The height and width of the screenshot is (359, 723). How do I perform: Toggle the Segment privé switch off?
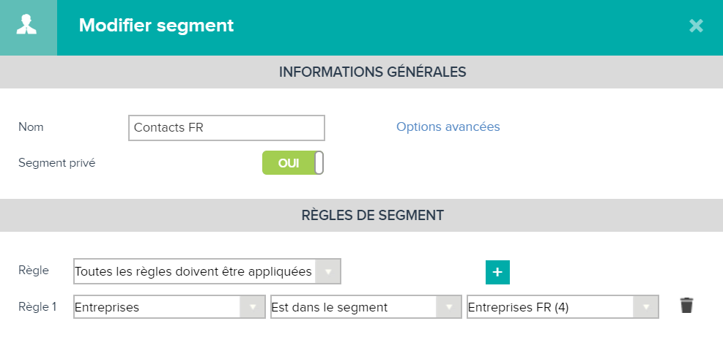pyautogui.click(x=293, y=163)
